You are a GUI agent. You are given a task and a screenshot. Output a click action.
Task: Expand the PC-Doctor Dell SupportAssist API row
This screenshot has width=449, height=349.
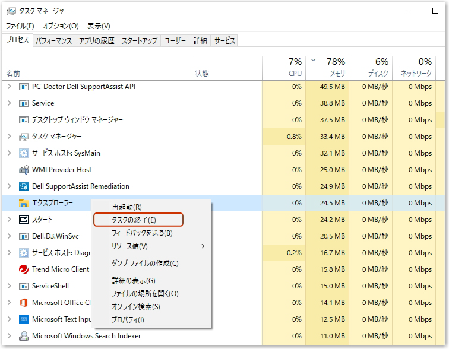click(9, 87)
